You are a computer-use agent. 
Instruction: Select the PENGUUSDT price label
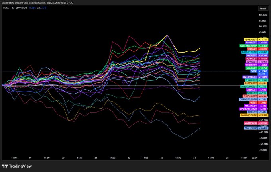tap(256, 39)
